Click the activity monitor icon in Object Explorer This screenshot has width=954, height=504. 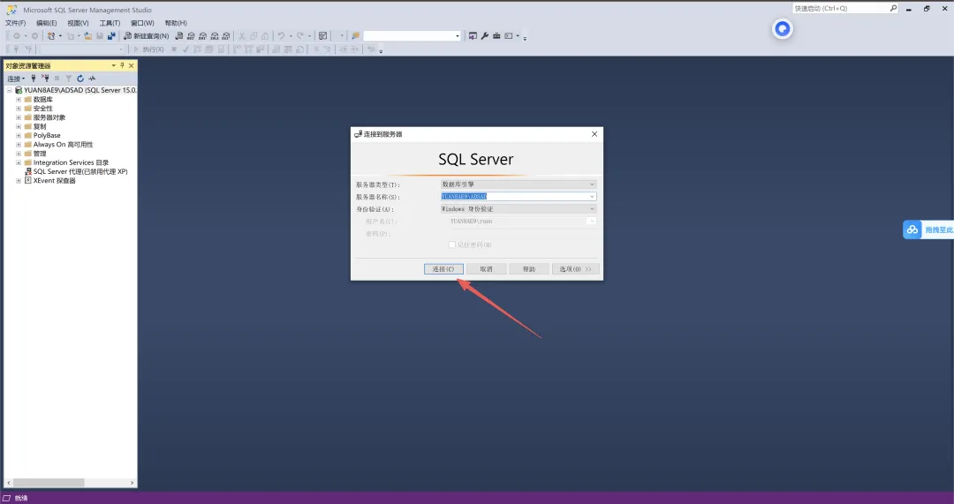coord(92,79)
